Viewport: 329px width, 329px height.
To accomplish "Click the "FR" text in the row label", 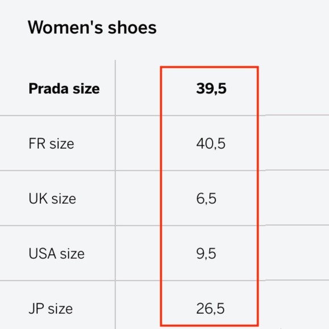I will (37, 144).
